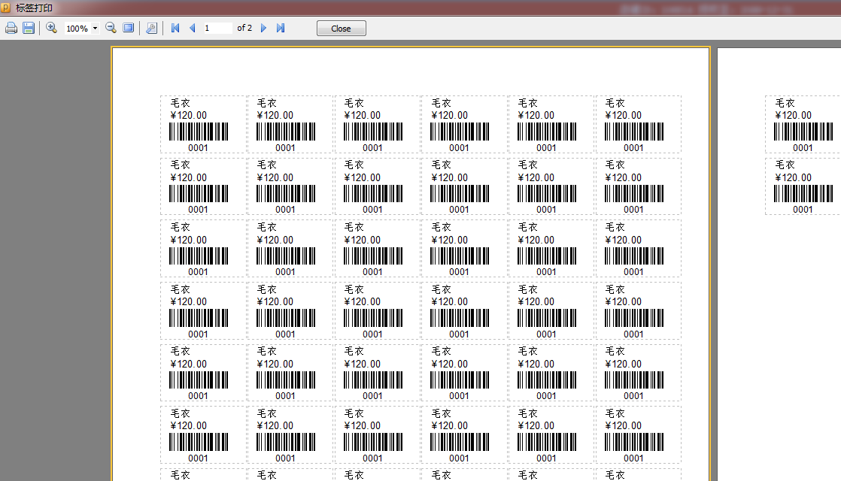Toggle full screen preview mode icon
Image resolution: width=841 pixels, height=481 pixels.
128,28
